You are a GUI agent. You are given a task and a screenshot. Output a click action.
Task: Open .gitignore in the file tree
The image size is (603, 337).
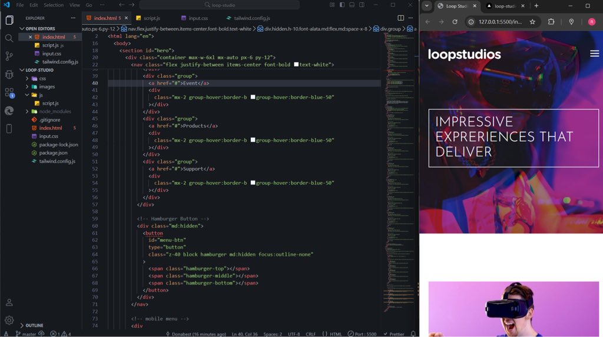click(x=49, y=120)
